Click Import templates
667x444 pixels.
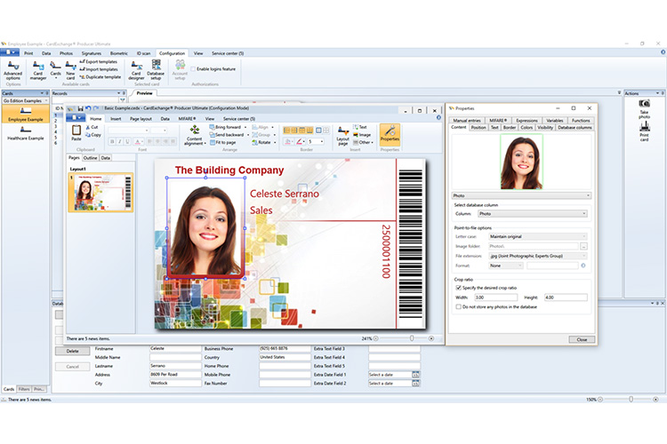[99, 69]
